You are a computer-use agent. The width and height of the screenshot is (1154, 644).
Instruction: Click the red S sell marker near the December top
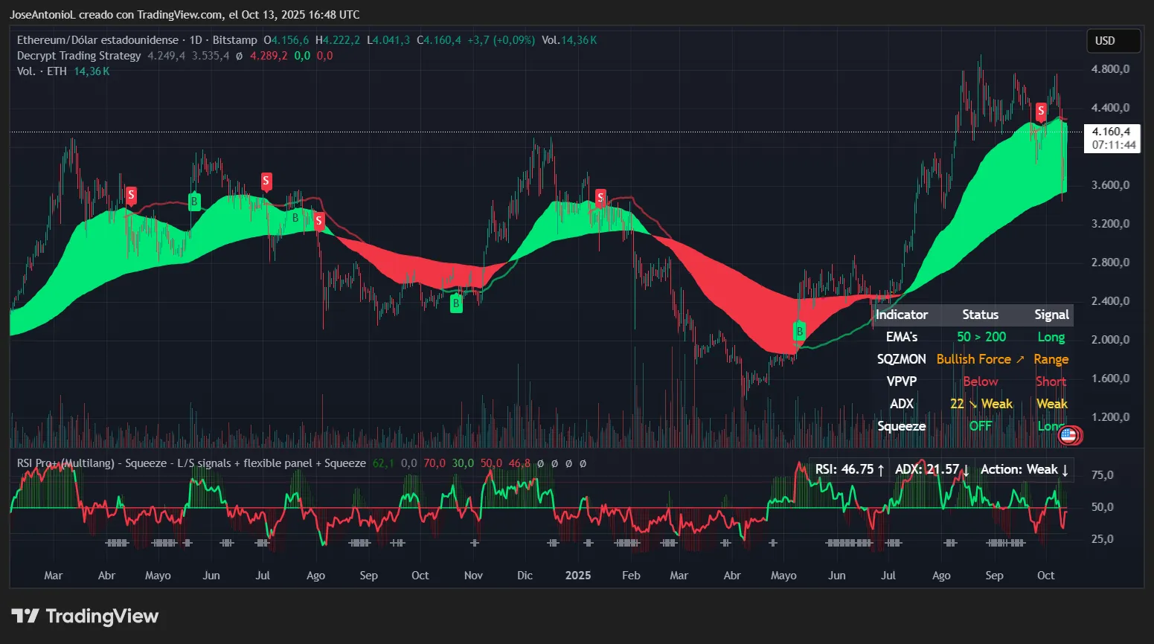tap(600, 198)
